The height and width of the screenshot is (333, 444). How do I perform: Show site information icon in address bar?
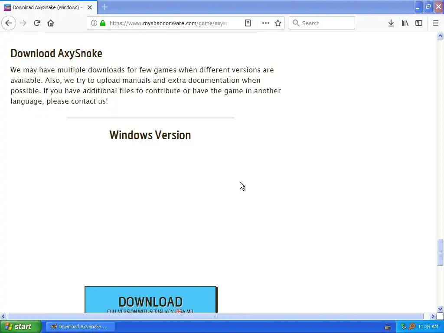pos(94,23)
